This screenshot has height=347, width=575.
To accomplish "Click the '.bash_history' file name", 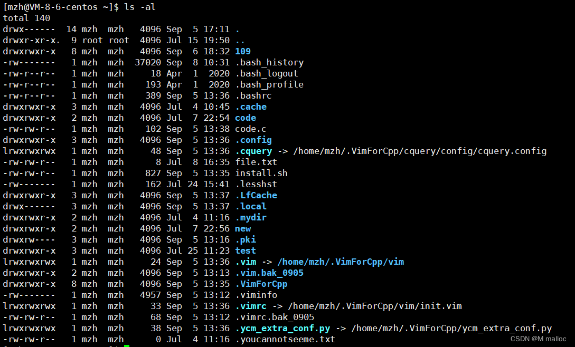I will tap(269, 63).
